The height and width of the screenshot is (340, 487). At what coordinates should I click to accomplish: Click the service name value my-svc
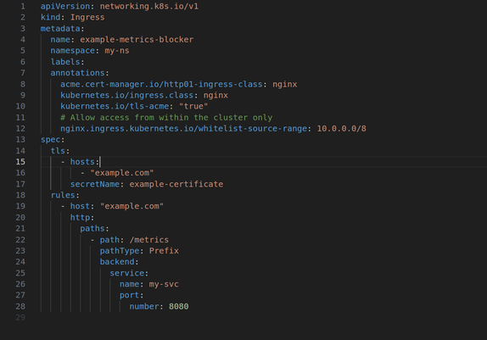click(164, 284)
